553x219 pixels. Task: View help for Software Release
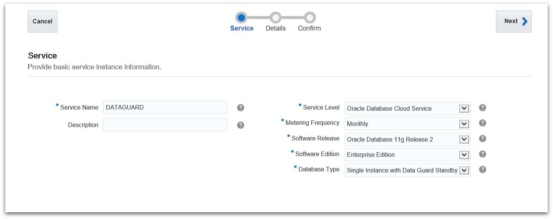coord(482,139)
